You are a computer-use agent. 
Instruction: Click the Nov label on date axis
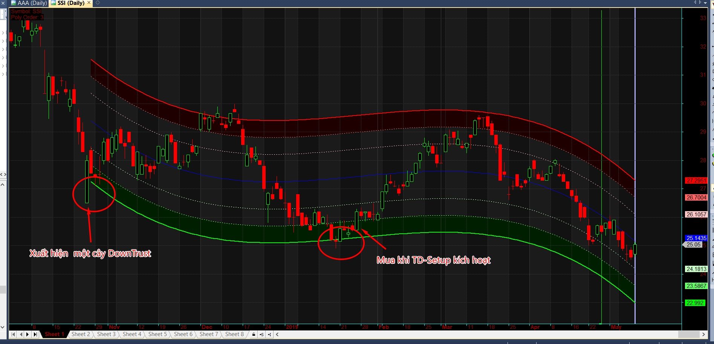(x=114, y=327)
